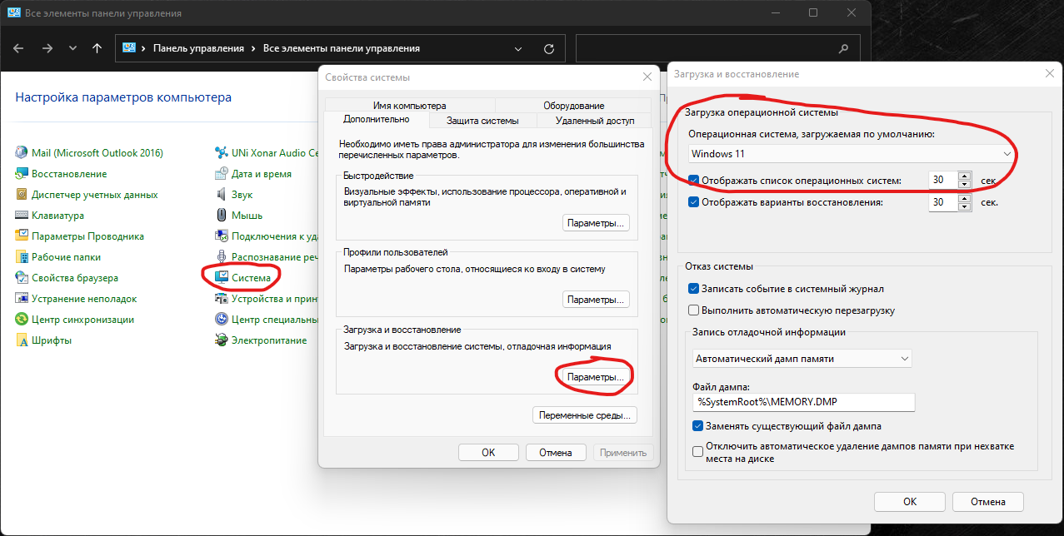
Task: Open the Свойства браузера icon
Action: 22,278
